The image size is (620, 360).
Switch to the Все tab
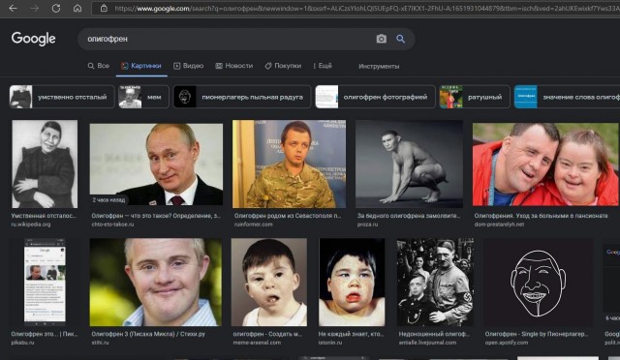(99, 66)
